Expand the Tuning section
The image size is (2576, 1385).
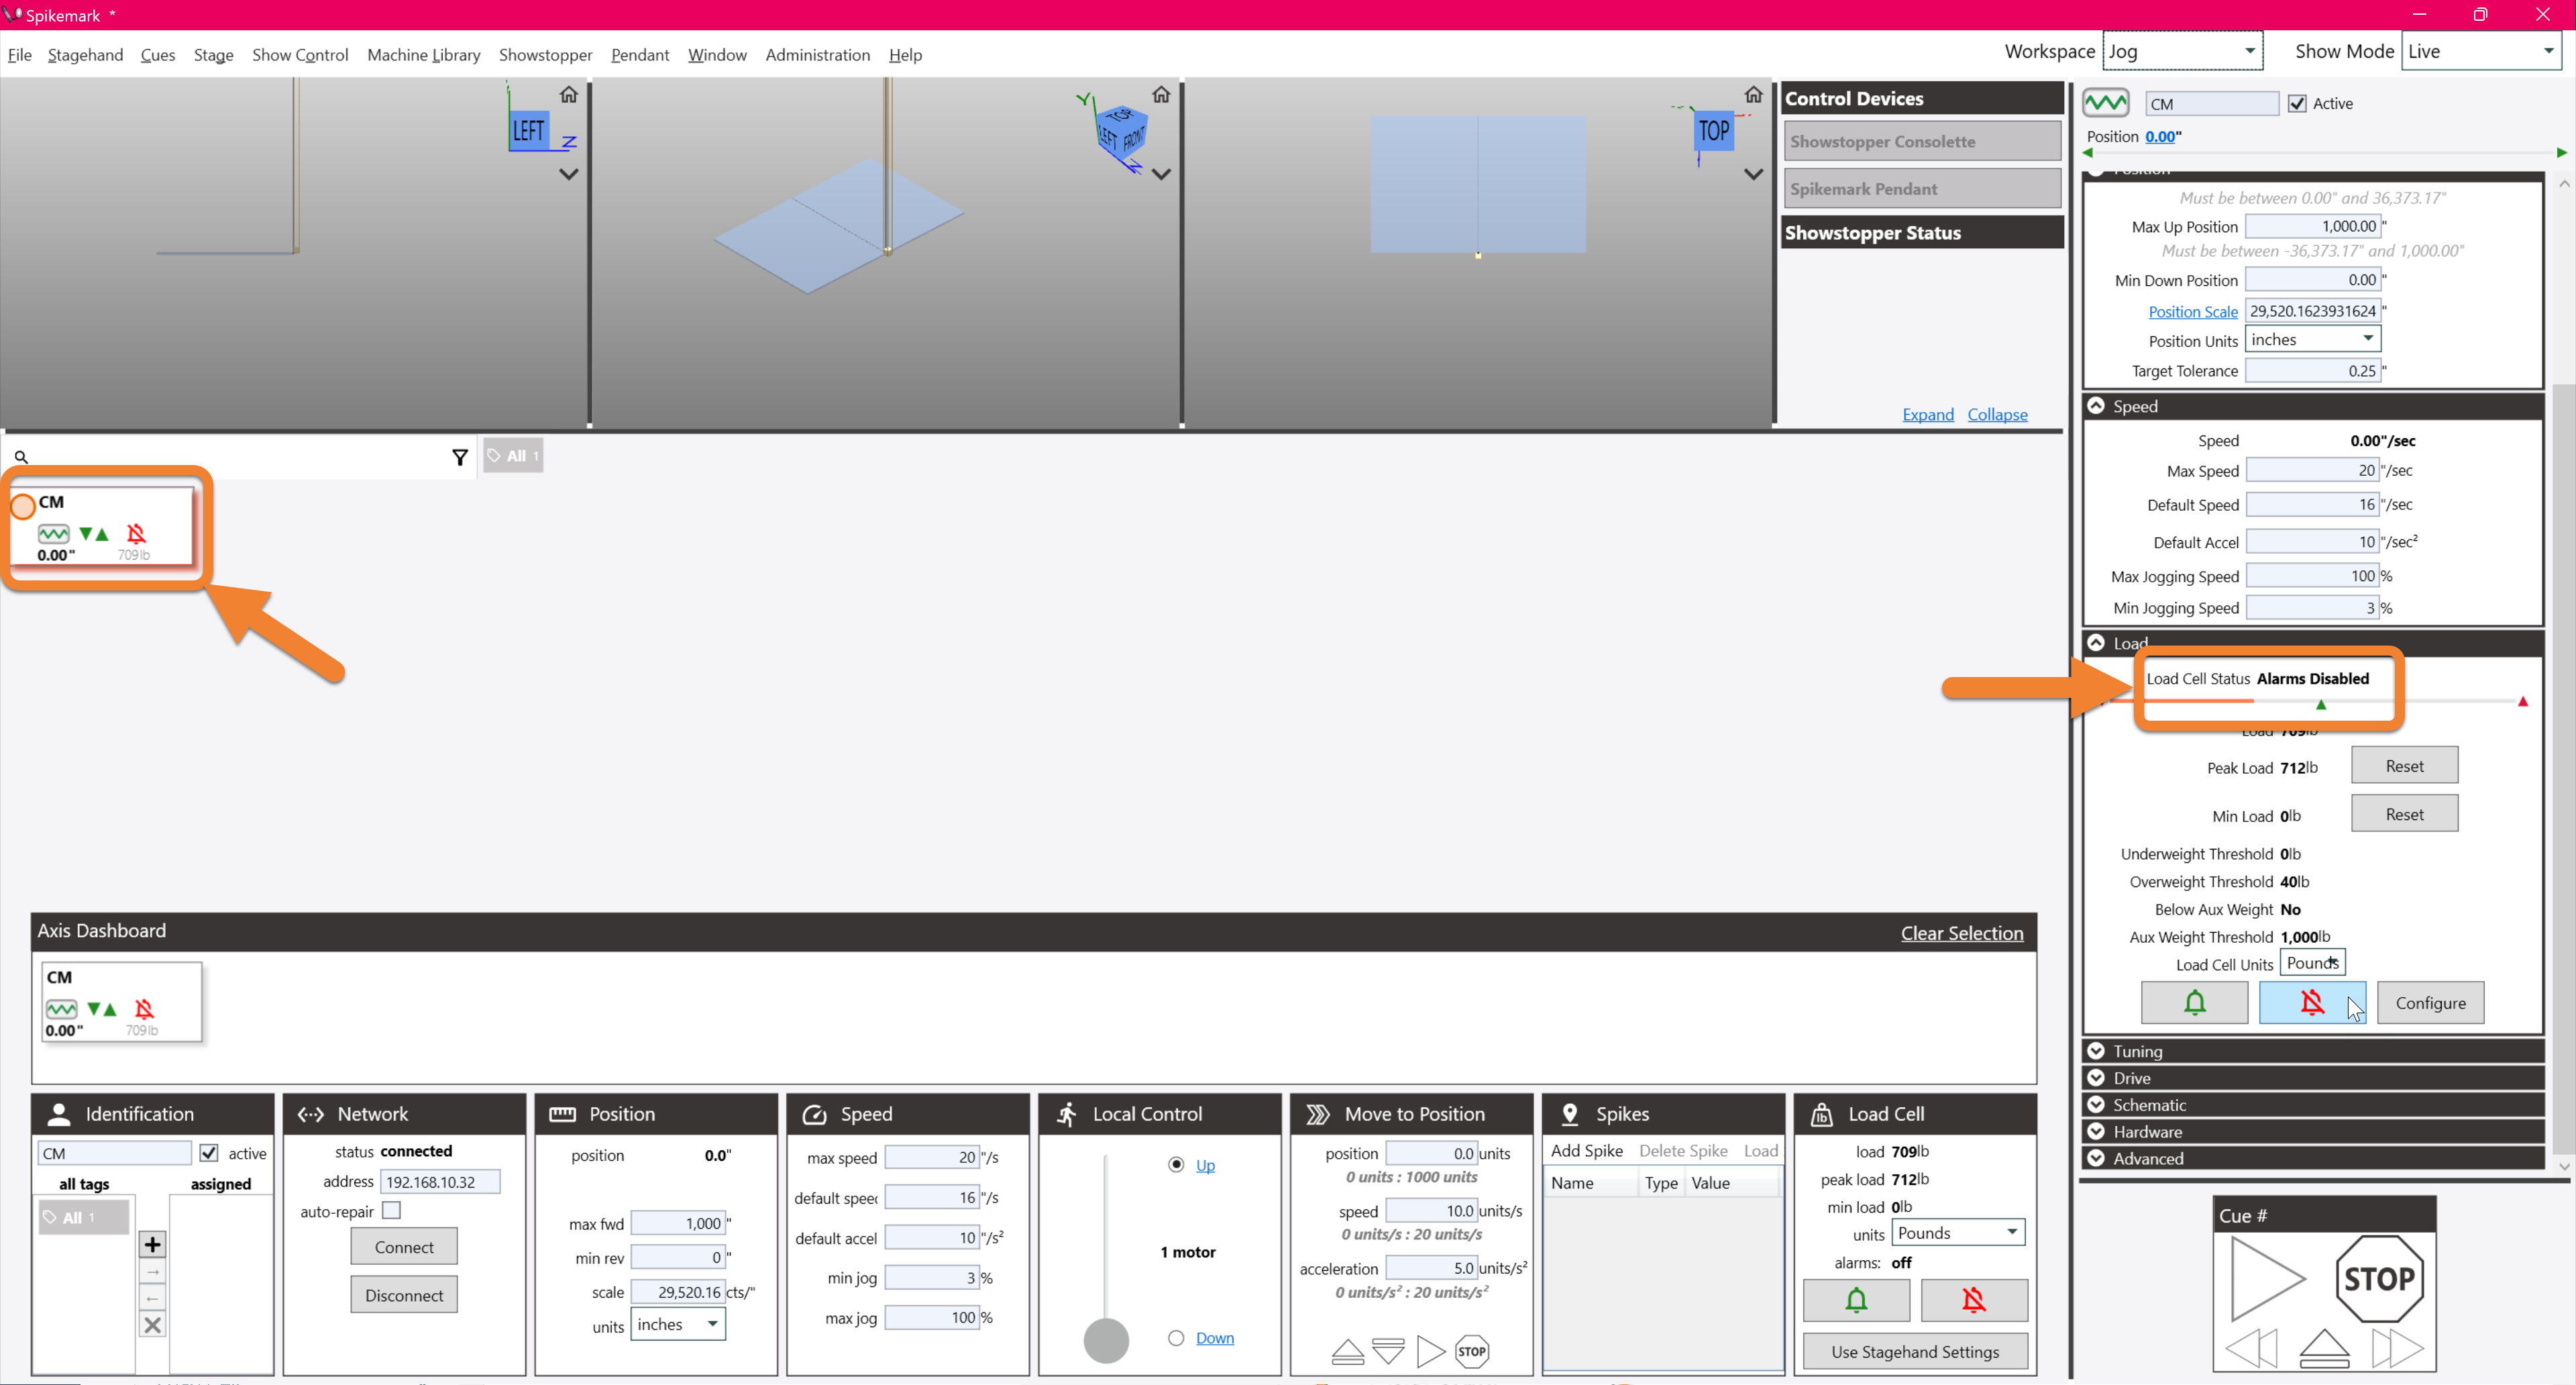tap(2096, 1051)
